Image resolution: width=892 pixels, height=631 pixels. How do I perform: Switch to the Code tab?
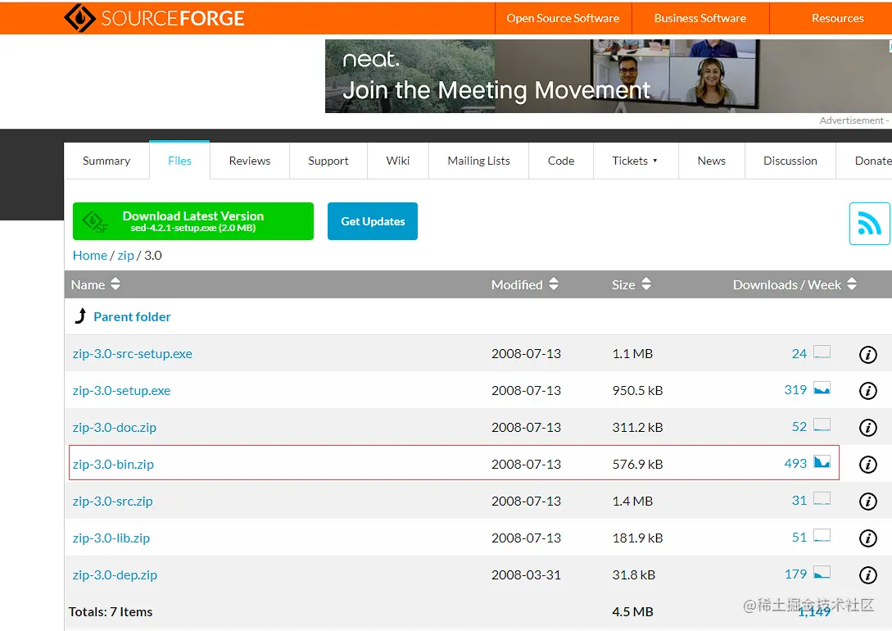click(561, 161)
